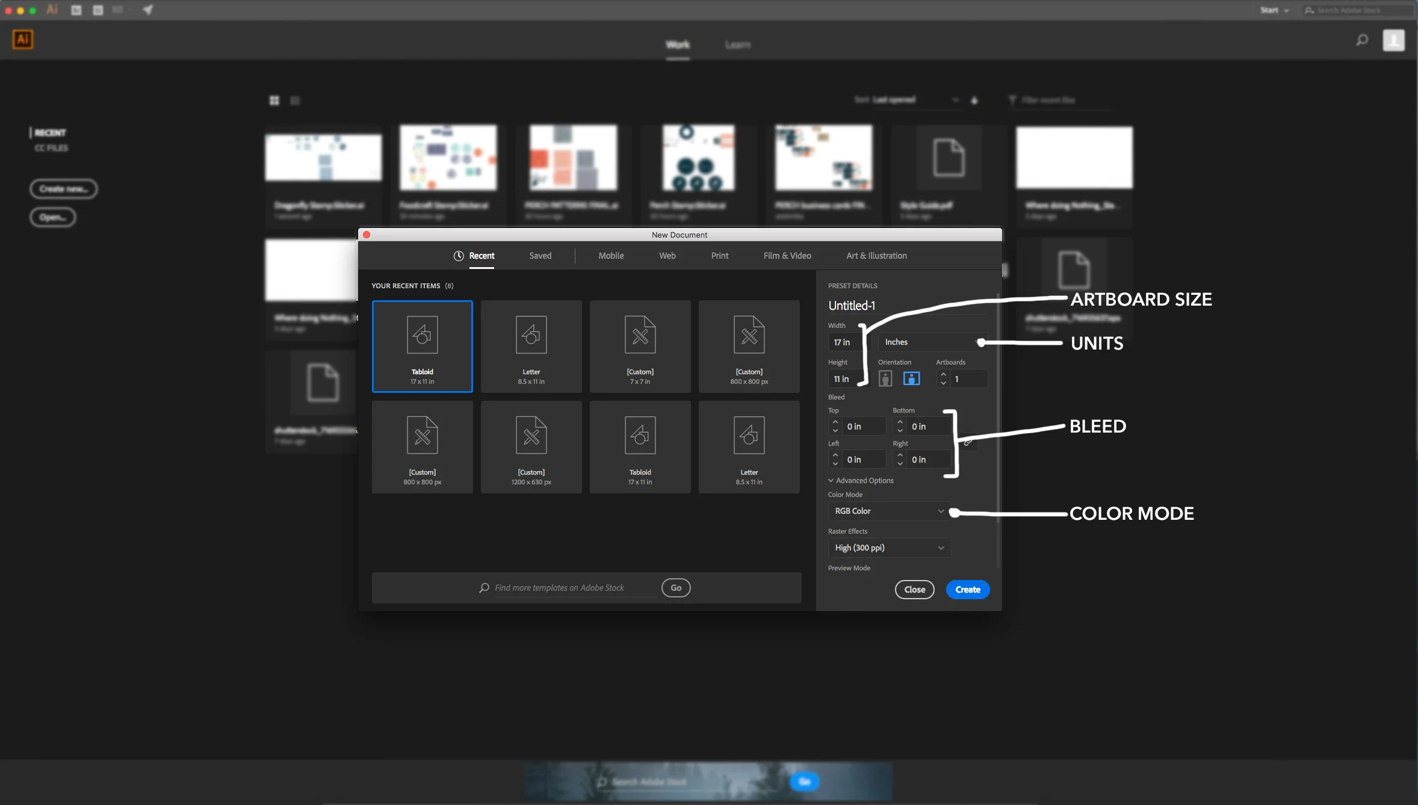Screen dimensions: 1418x805
Task: Select landscape orientation icon
Action: 911,378
